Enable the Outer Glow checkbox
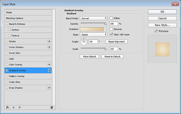 click(x=7, y=82)
